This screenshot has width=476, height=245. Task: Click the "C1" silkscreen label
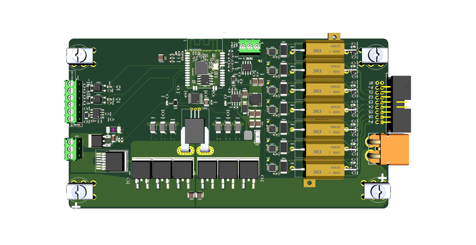pos(371,93)
